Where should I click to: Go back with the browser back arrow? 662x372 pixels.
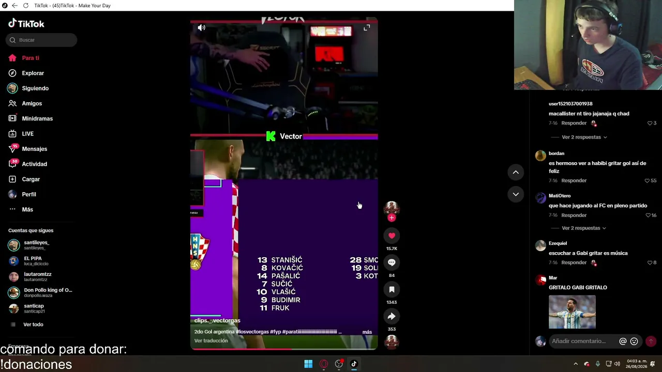(14, 6)
